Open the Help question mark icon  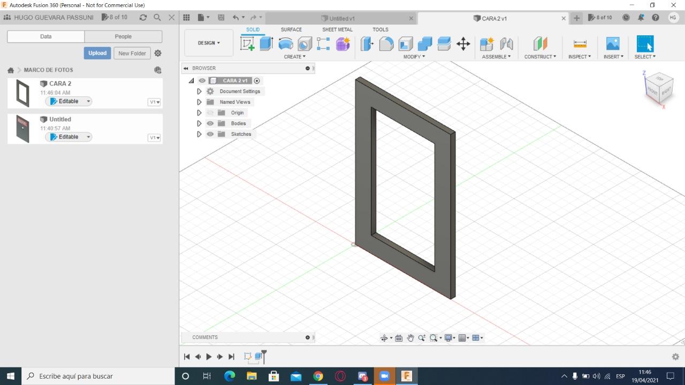(656, 18)
